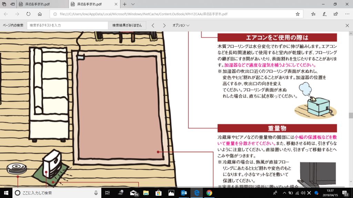The image size is (353, 198).
Task: Click the 重量物 heading
Action: 277,128
